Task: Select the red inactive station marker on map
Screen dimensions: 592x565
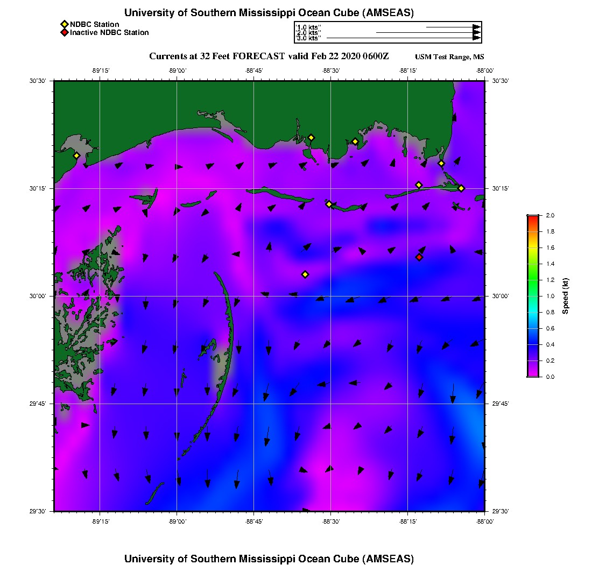Action: [419, 257]
